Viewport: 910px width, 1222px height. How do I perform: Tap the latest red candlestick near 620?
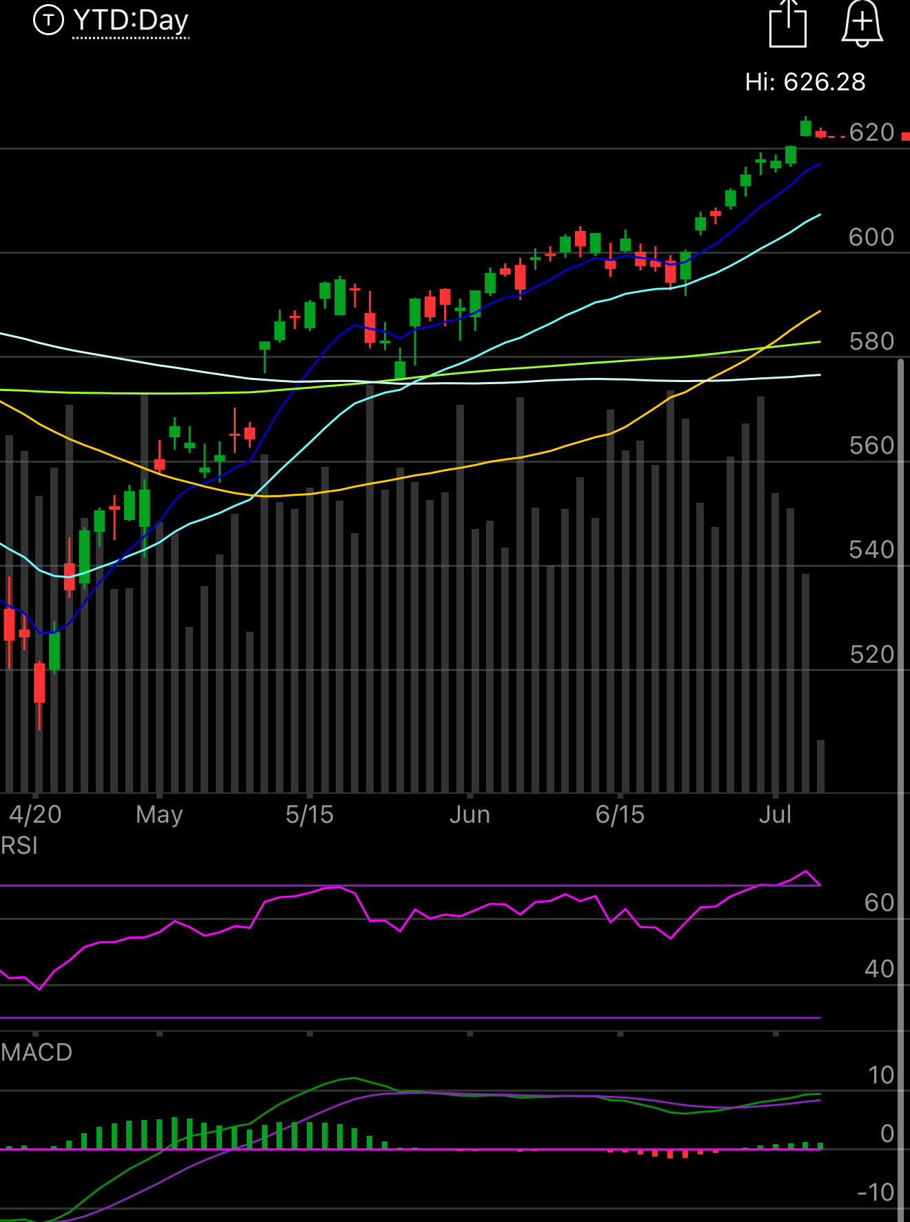point(820,133)
